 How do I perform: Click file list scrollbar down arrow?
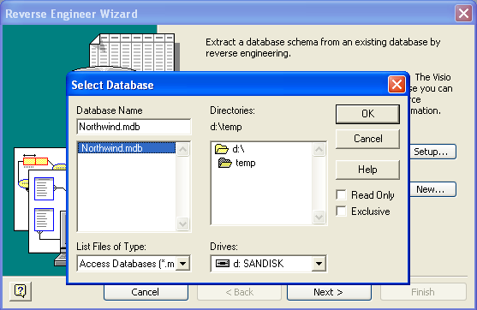pos(182,224)
